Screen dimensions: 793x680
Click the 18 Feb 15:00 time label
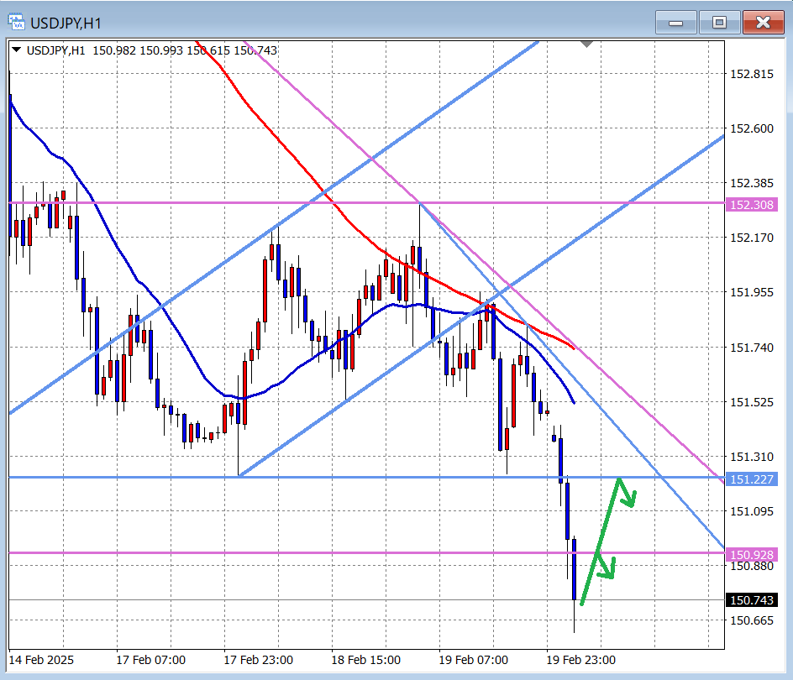tap(365, 660)
